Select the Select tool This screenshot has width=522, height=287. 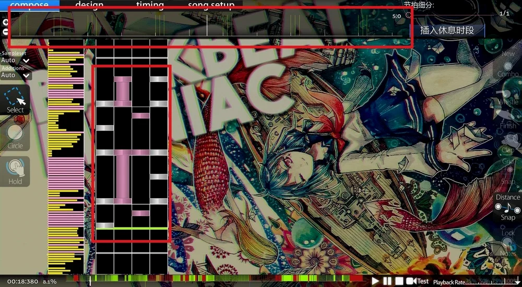tap(15, 100)
